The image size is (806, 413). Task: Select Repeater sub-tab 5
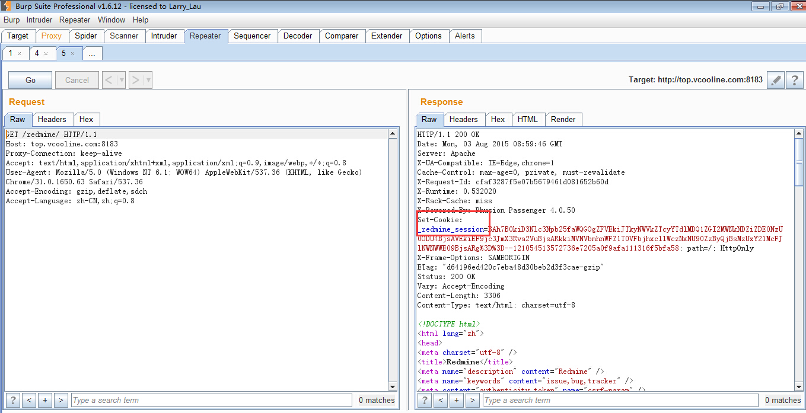63,53
